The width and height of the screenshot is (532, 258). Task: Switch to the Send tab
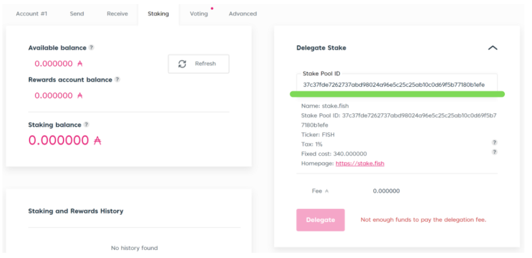tap(77, 13)
